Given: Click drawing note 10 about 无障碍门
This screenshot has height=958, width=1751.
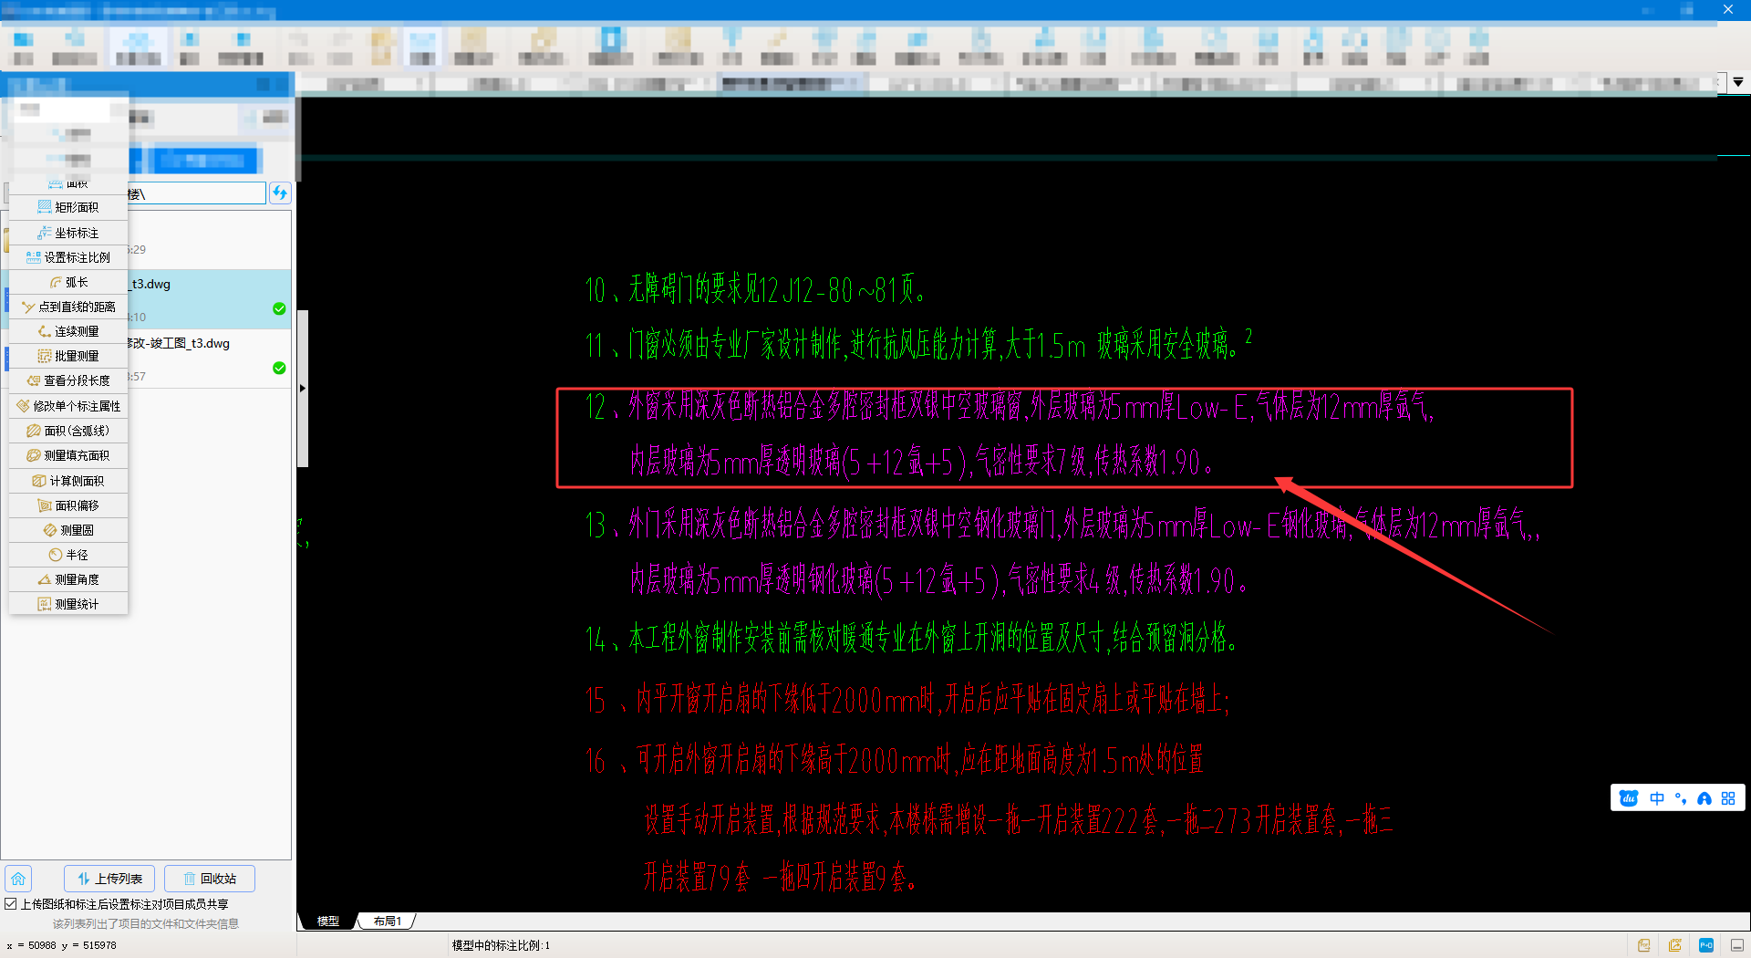Looking at the screenshot, I should point(756,289).
